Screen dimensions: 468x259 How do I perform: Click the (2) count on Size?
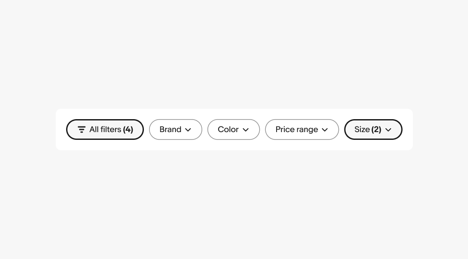pos(376,129)
